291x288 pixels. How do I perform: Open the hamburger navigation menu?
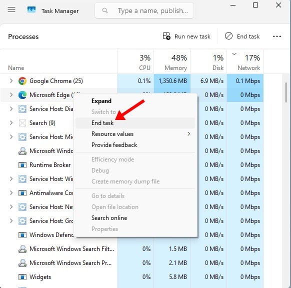(x=11, y=9)
